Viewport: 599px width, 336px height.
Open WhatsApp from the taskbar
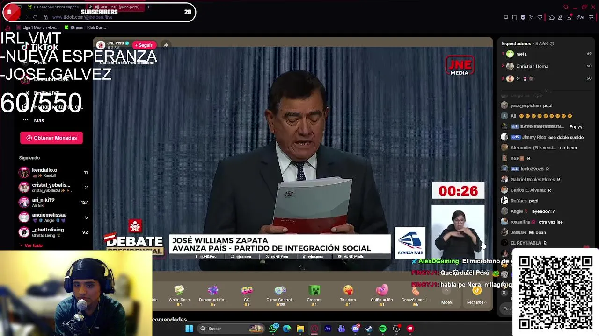pos(273,329)
